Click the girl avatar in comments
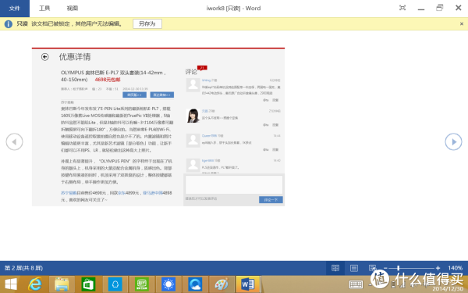 193,116
